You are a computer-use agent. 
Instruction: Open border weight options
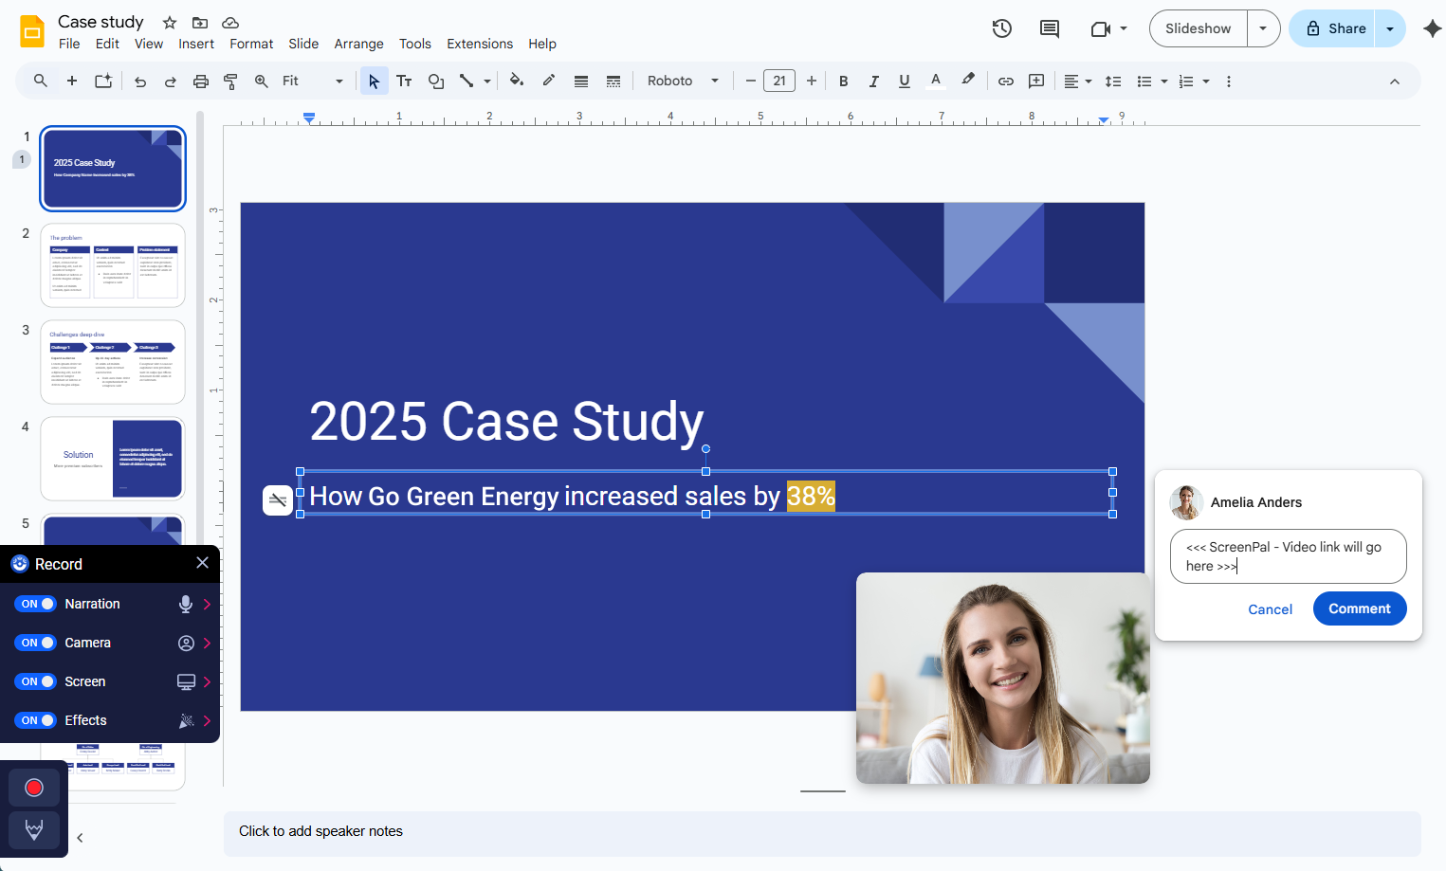coord(581,82)
